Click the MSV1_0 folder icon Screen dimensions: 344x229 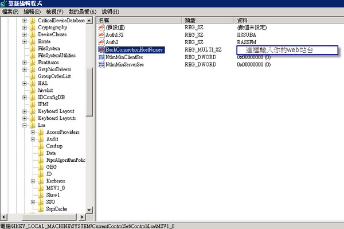click(41, 188)
